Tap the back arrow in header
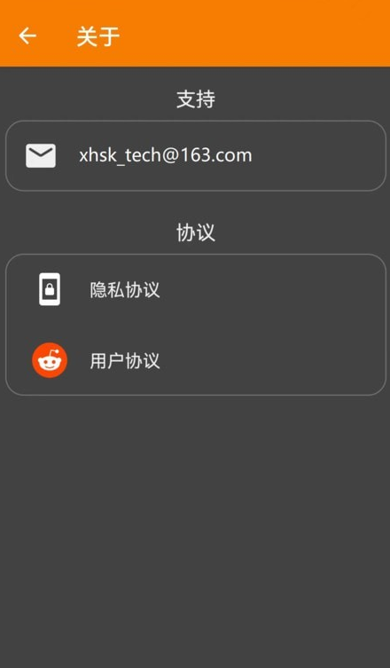Screen dimensions: 390x668 (x=27, y=35)
